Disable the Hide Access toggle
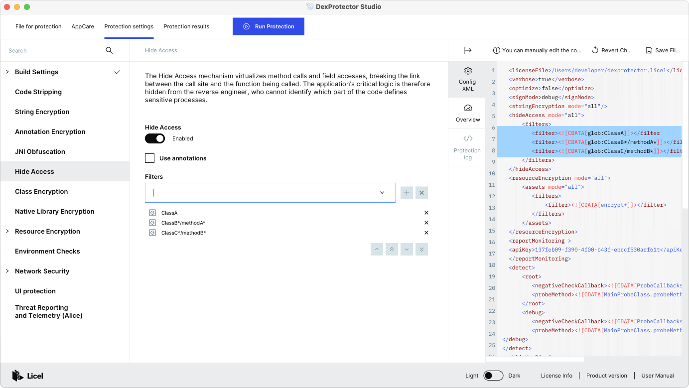This screenshot has width=689, height=388. pyautogui.click(x=155, y=138)
